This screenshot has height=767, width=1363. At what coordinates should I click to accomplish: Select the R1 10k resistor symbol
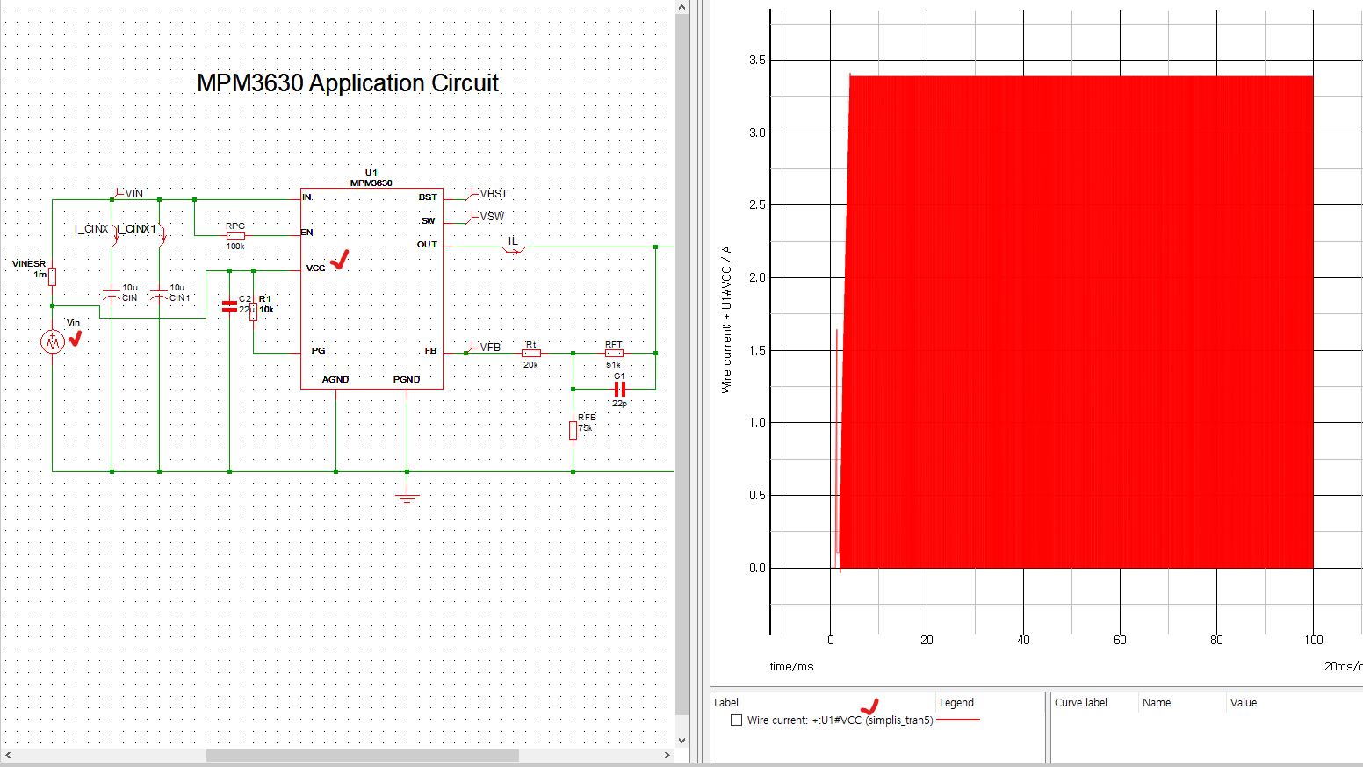click(x=254, y=311)
